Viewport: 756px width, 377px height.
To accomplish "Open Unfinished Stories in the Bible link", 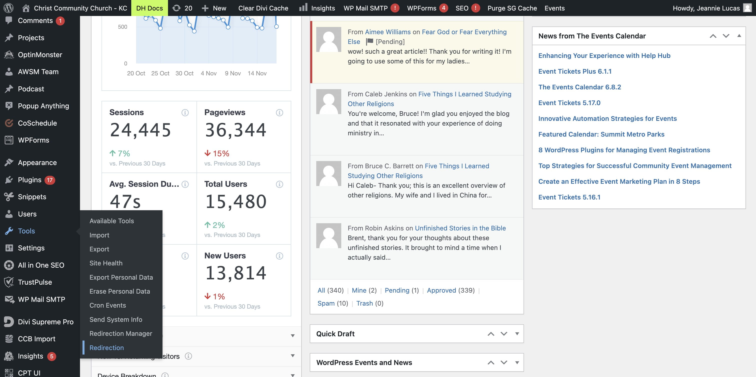I will pos(460,228).
